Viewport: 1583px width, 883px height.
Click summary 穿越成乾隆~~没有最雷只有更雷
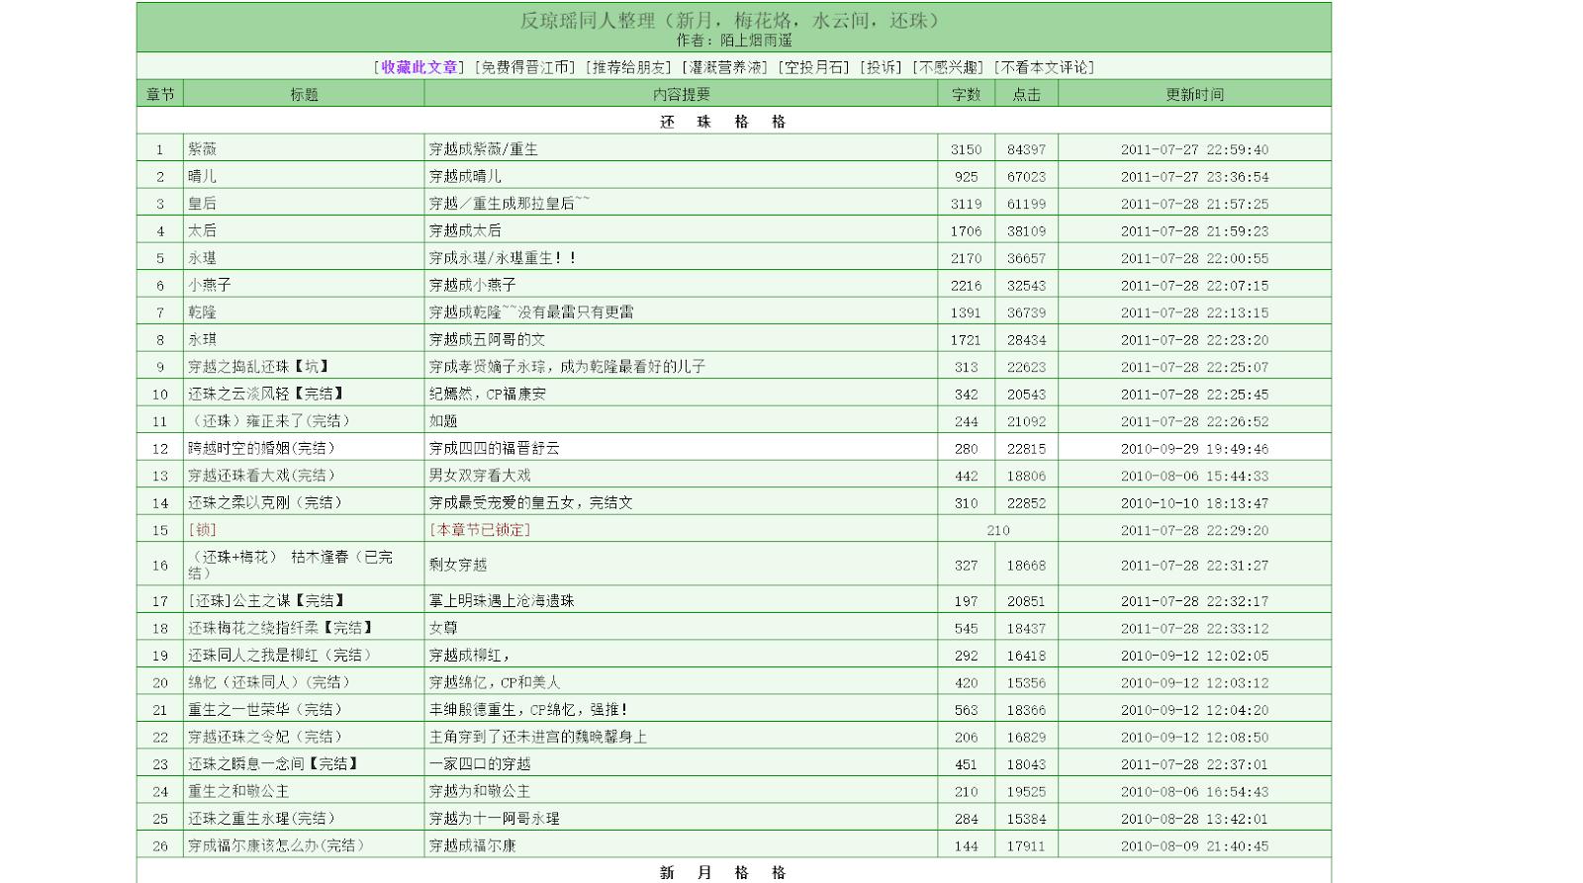(531, 312)
